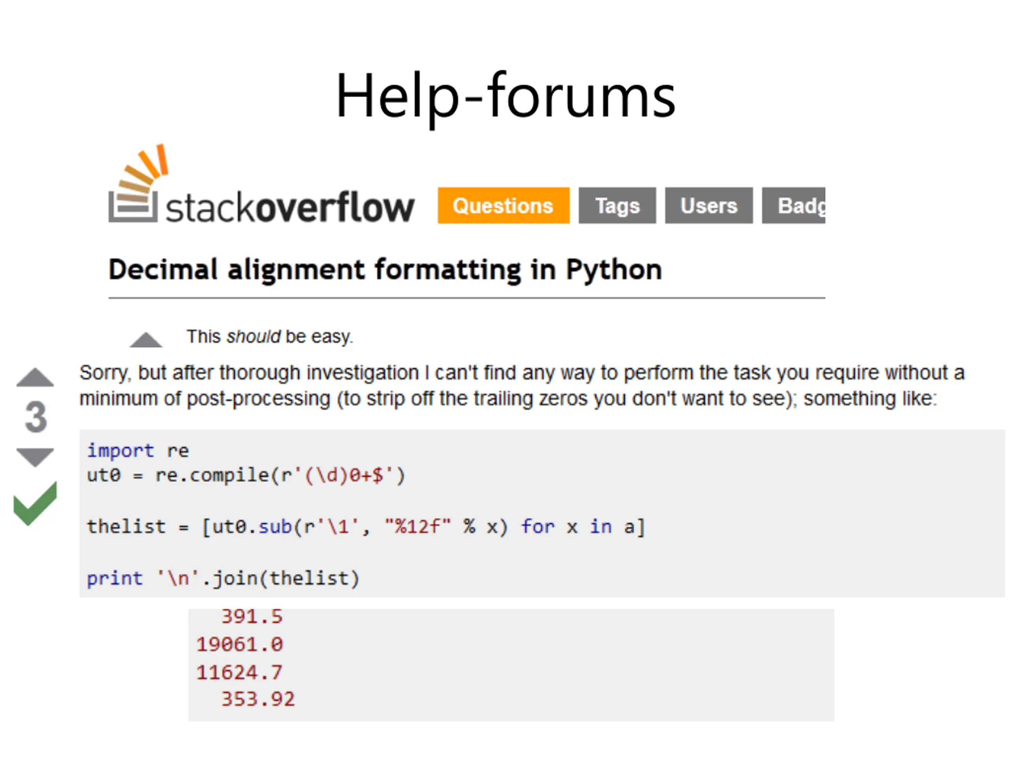Screen dimensions: 1011x758
Task: Click the 'import re' code line
Action: [137, 451]
